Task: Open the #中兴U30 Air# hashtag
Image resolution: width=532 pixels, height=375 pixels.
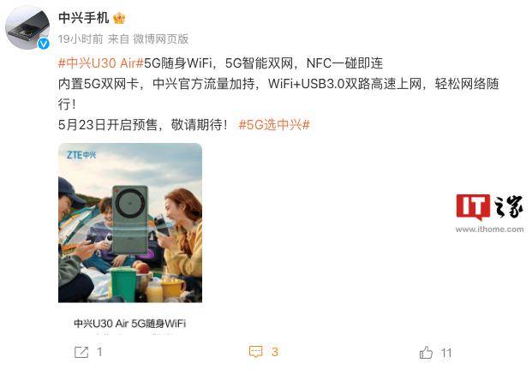Action: point(101,63)
